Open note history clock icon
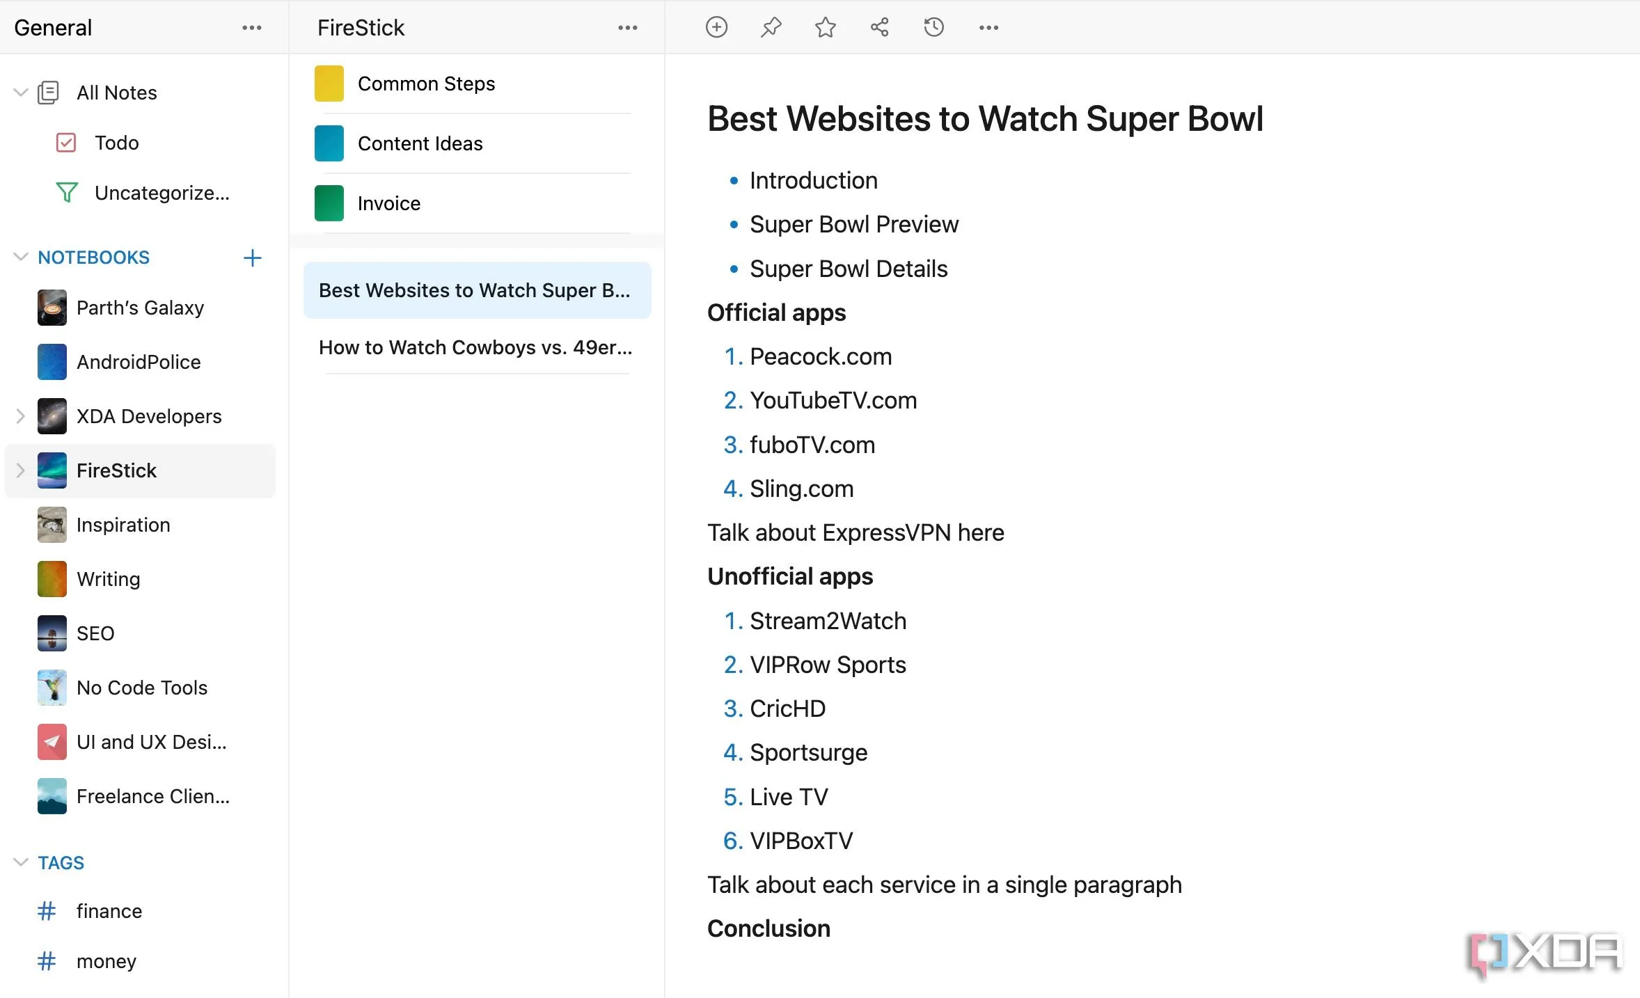Image resolution: width=1640 pixels, height=998 pixels. pyautogui.click(x=933, y=27)
